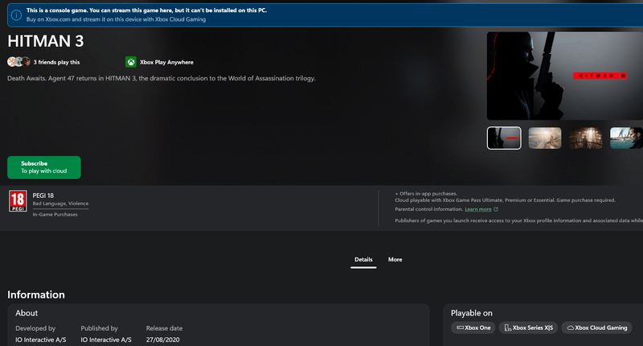The height and width of the screenshot is (346, 643).
Task: Click the 'Information' section heading
Action: point(36,295)
